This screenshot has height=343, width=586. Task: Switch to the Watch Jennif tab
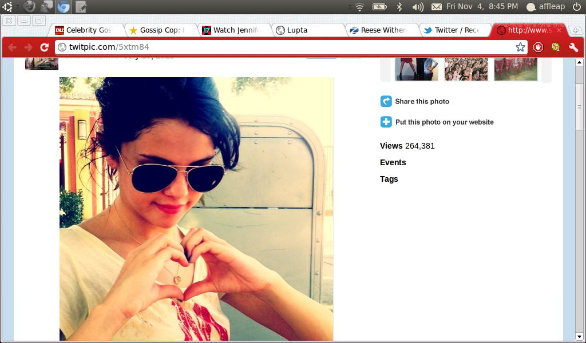coord(235,30)
